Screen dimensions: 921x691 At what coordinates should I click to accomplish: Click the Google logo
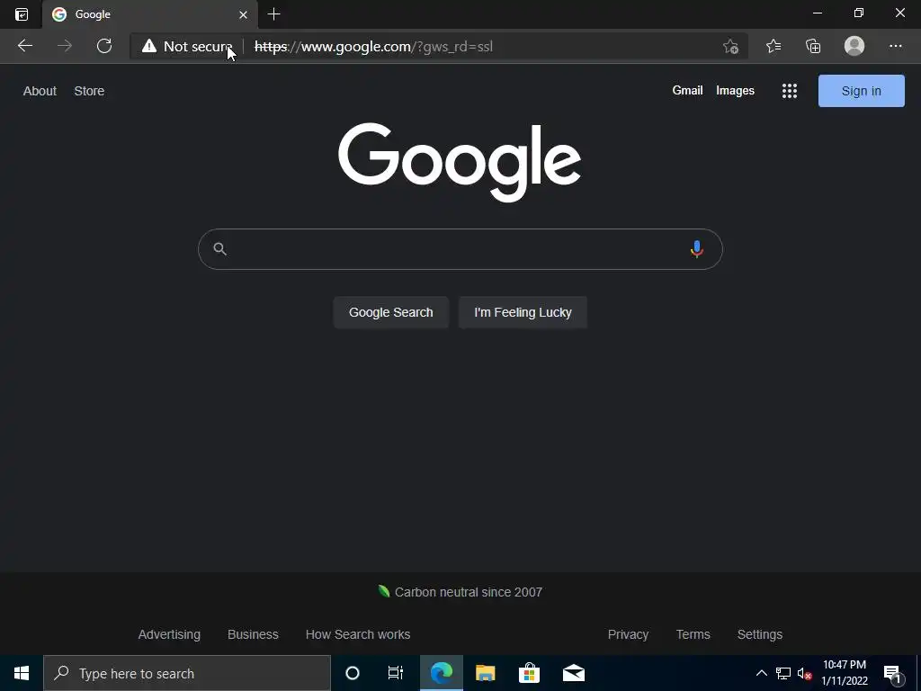(460, 162)
